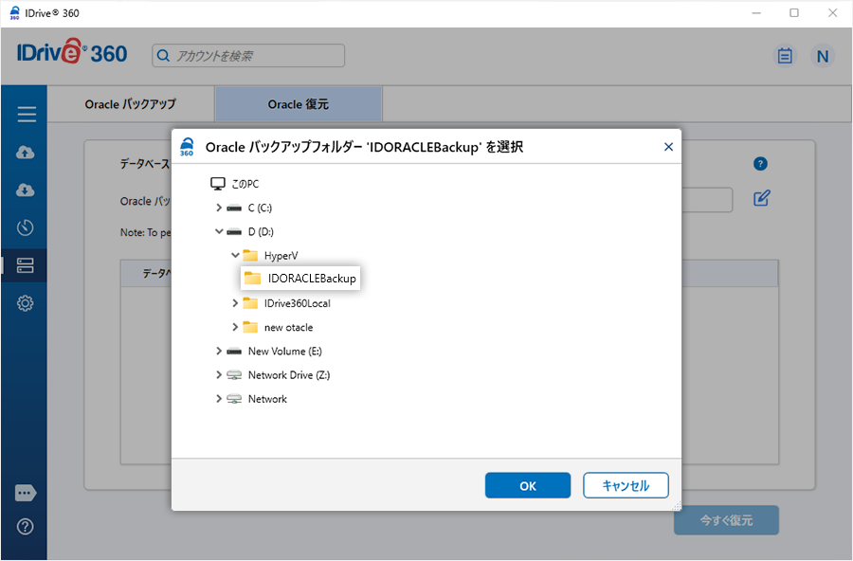Switch to the Oracle 復元 tab

(299, 104)
